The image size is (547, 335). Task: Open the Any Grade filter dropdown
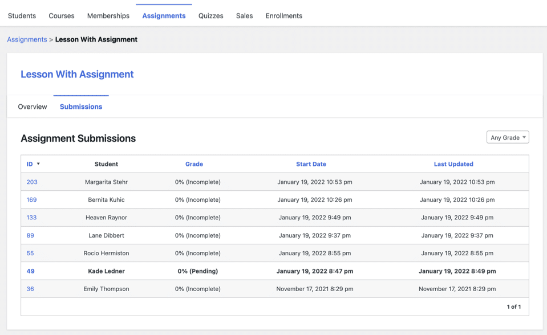[x=507, y=137]
